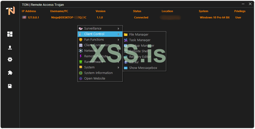Select the user profile icon in sidebar
Viewport: 255px width, 129px height.
[x=10, y=47]
